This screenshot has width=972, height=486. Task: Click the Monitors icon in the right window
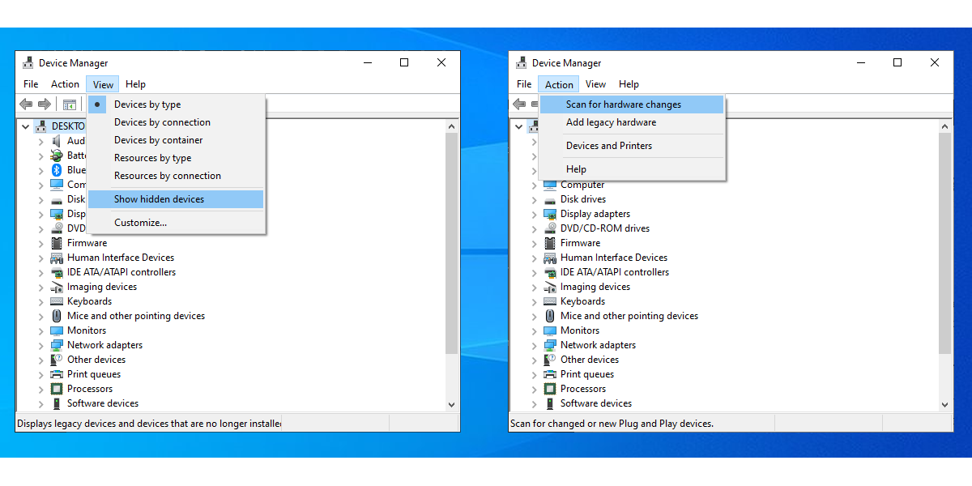(550, 330)
